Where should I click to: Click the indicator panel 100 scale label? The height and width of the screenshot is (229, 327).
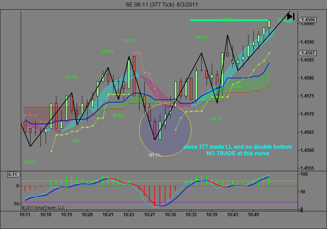point(304,174)
